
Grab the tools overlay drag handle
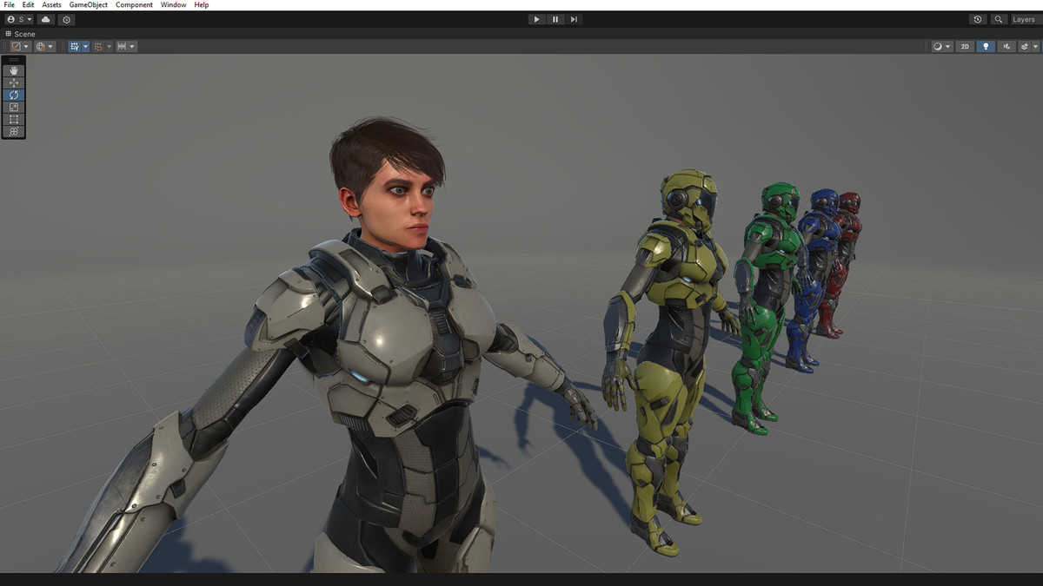tap(14, 60)
